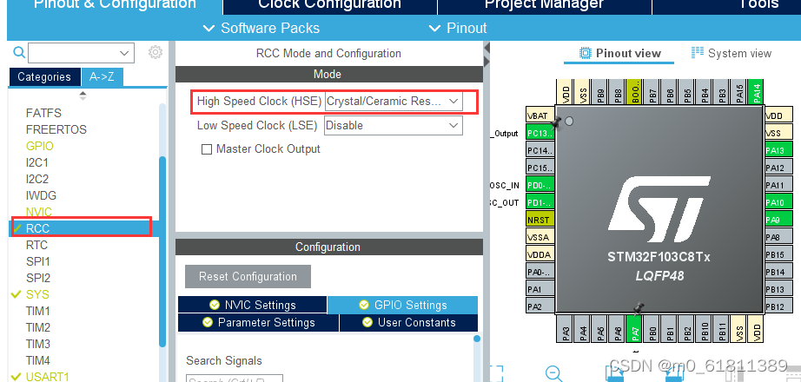Click pin PA8 on the chip
Viewport: 801px width, 382px height.
[778, 238]
